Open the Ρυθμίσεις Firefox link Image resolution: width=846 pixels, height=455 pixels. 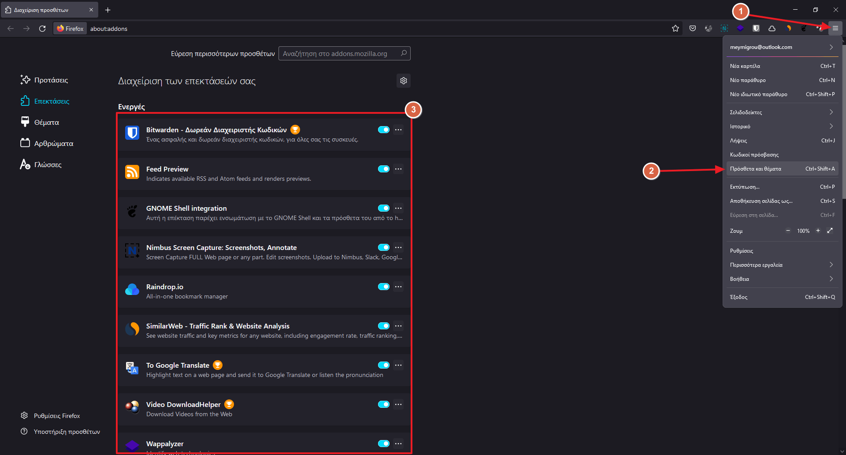tap(57, 416)
